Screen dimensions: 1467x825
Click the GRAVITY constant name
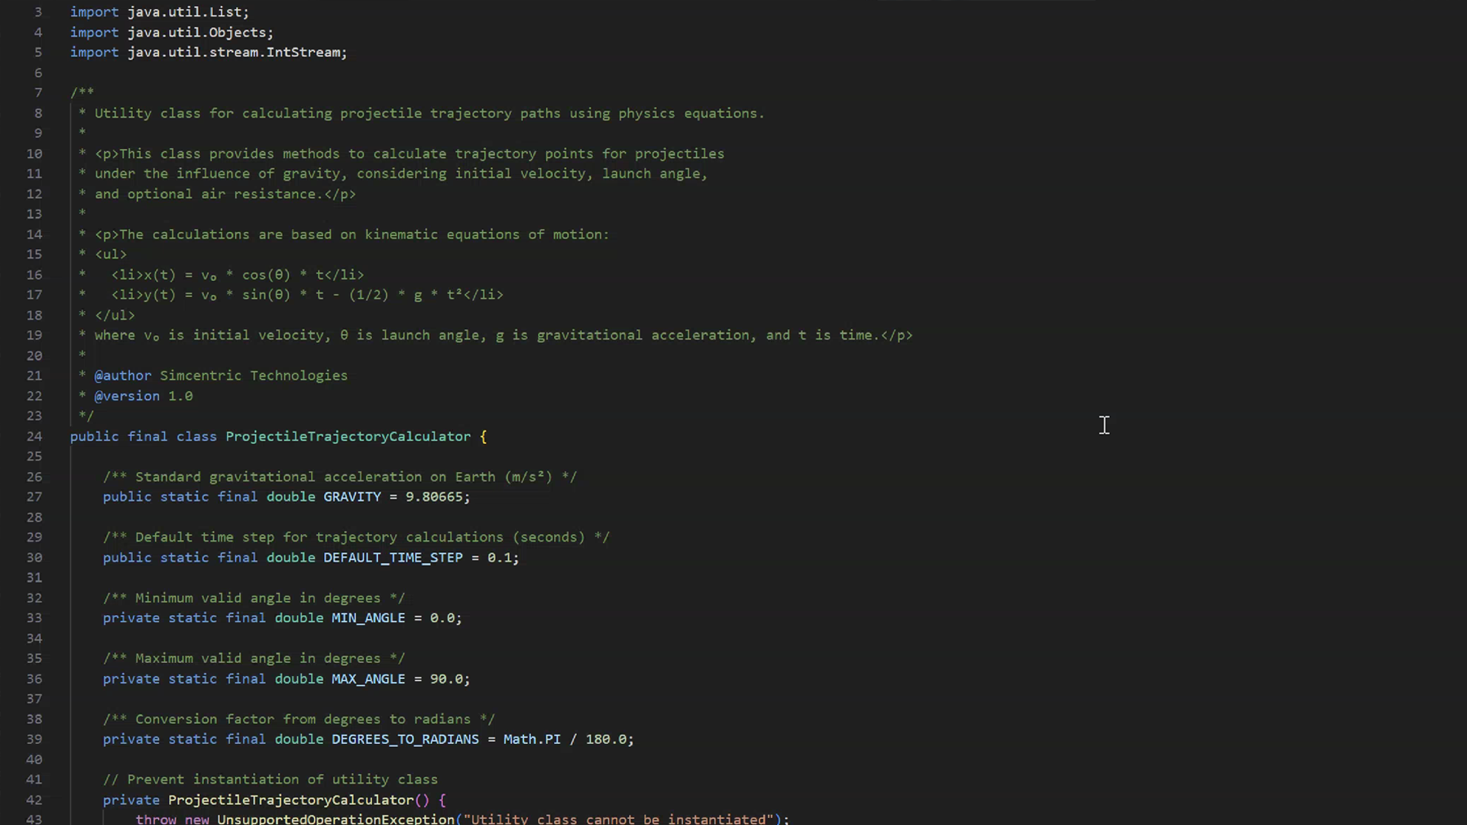[351, 497]
